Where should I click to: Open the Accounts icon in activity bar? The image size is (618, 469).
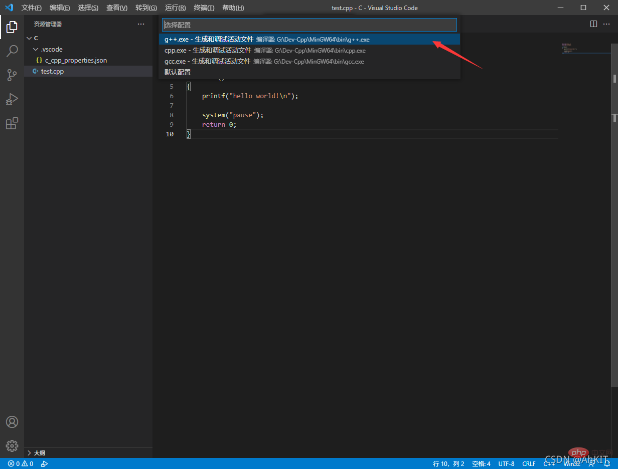pos(12,422)
